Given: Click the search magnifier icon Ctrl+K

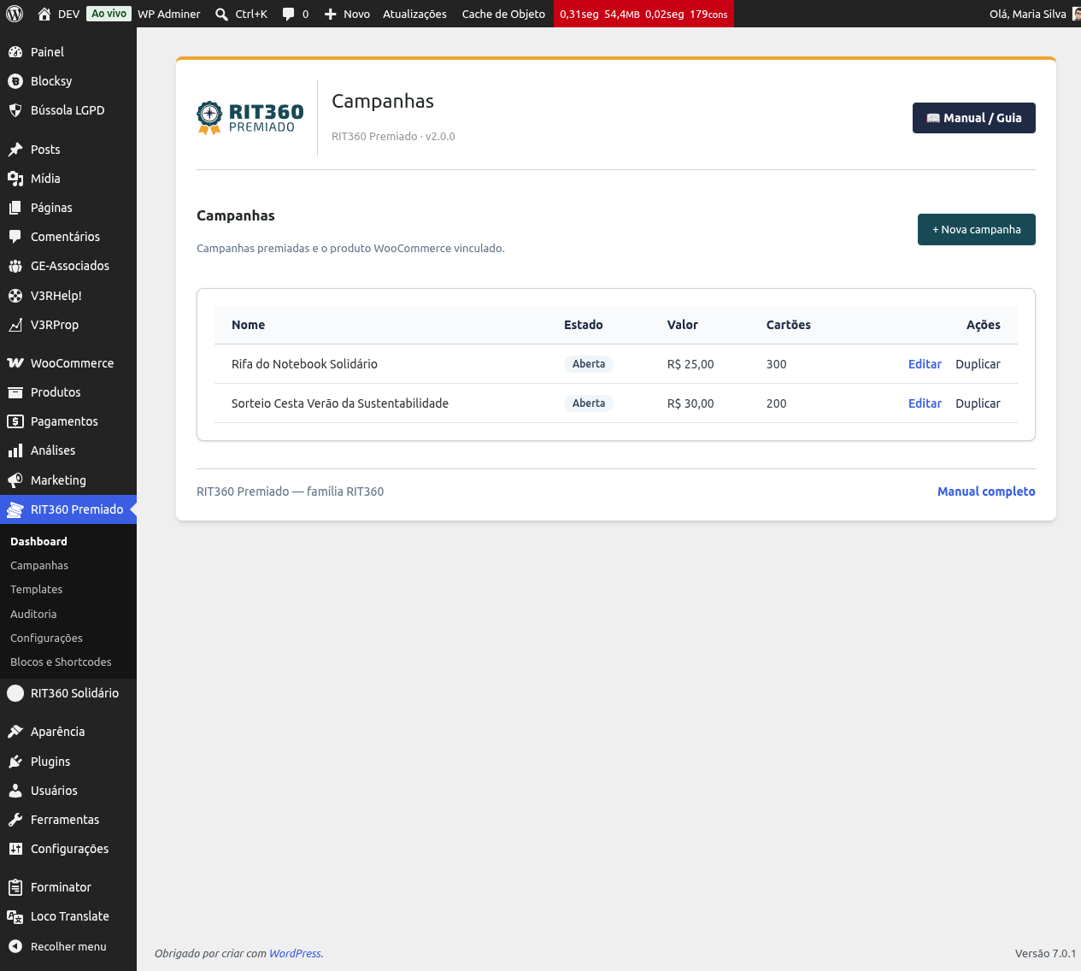Looking at the screenshot, I should pyautogui.click(x=221, y=14).
